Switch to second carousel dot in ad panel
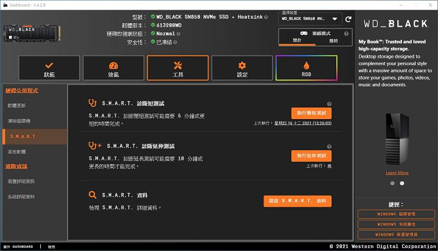This screenshot has height=251, width=438. 401,183
